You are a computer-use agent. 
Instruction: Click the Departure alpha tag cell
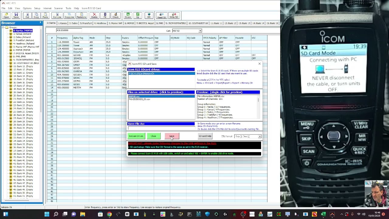click(x=80, y=52)
